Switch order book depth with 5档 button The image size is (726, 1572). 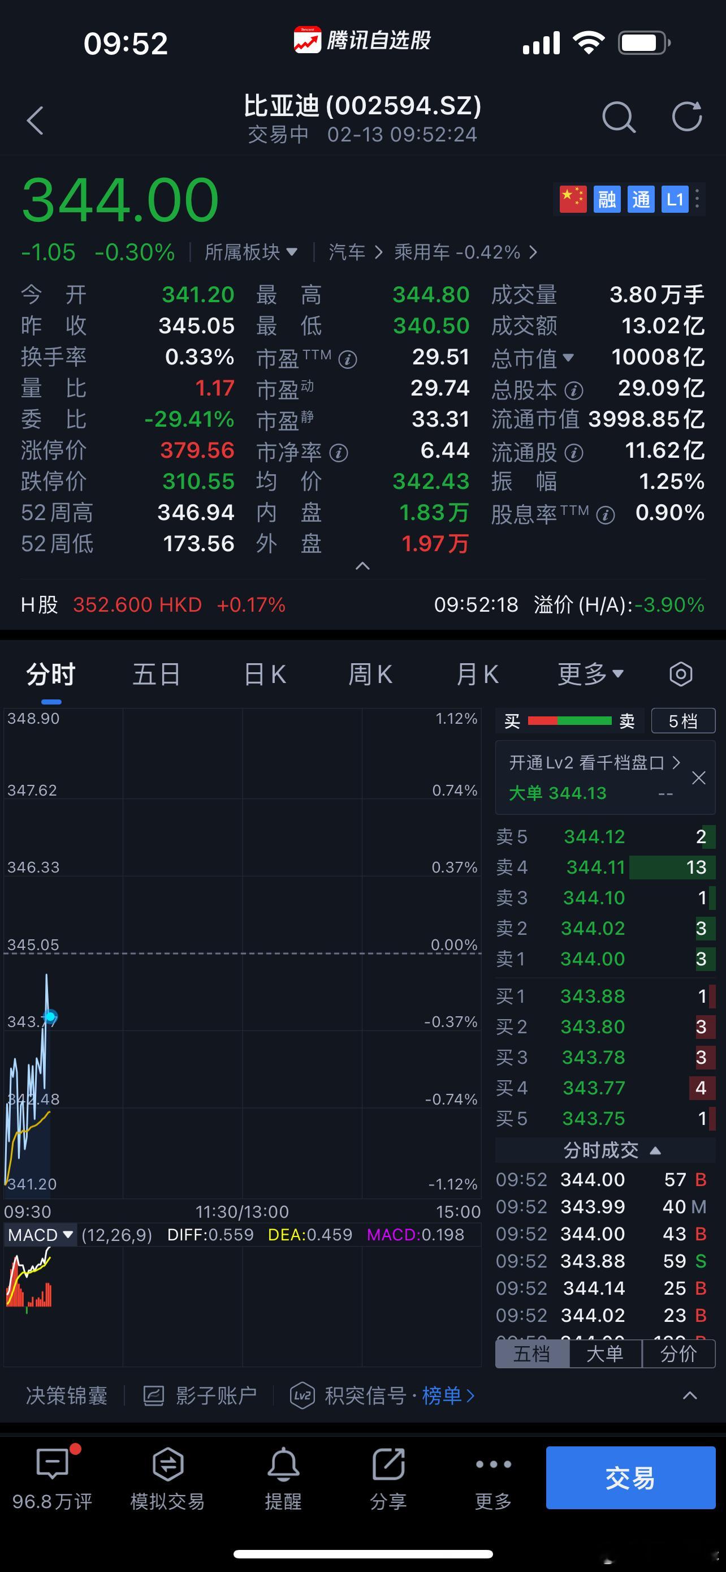(x=682, y=721)
